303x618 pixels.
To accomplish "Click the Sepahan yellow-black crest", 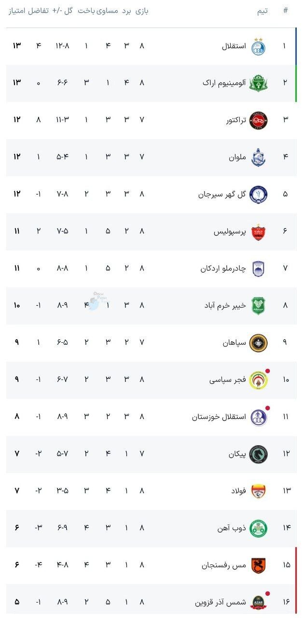I will [x=259, y=343].
